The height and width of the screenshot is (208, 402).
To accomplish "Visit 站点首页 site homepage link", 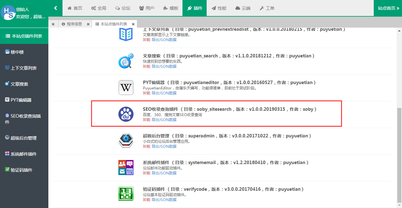I will tap(388, 8).
